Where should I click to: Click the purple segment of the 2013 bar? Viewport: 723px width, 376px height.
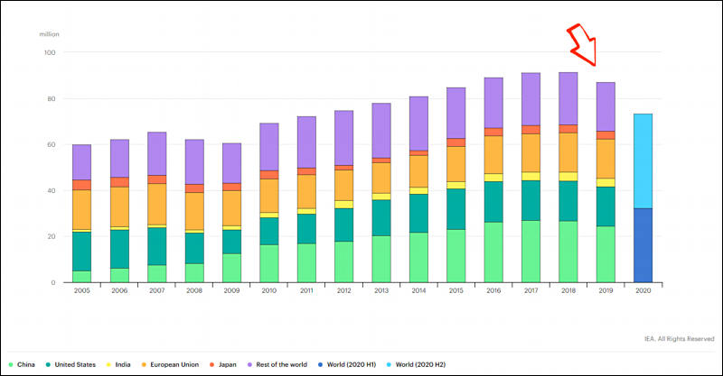tap(381, 131)
